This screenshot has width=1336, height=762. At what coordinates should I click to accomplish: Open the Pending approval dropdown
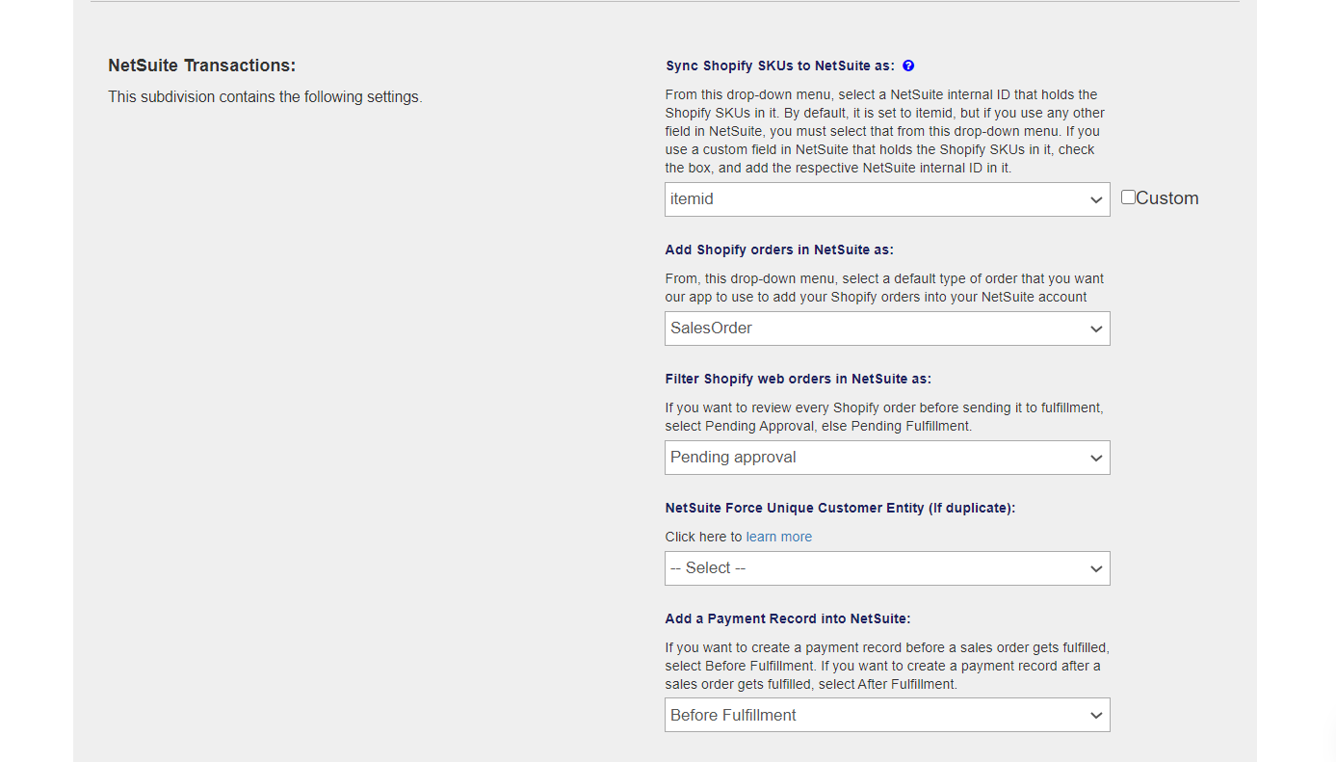click(x=887, y=458)
